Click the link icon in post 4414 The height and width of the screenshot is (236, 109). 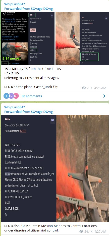click(x=52, y=120)
